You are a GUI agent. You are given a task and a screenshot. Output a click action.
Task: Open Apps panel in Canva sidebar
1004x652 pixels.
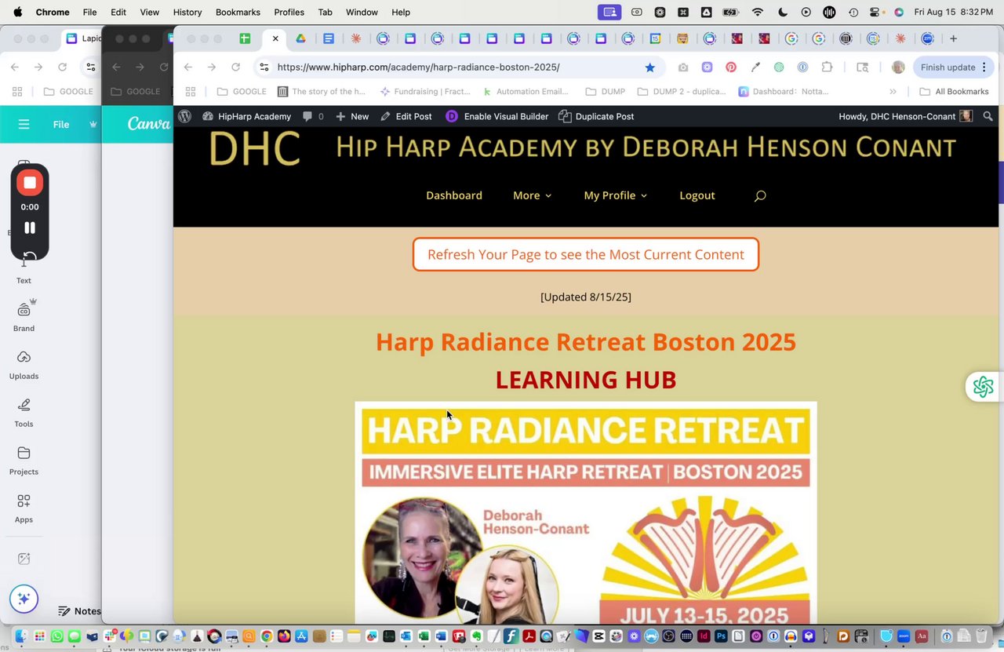(x=24, y=508)
